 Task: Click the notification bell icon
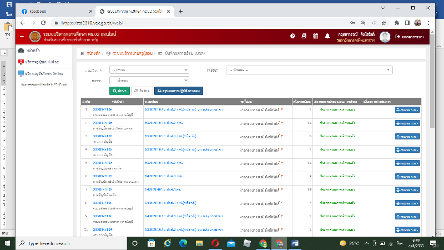327,36
